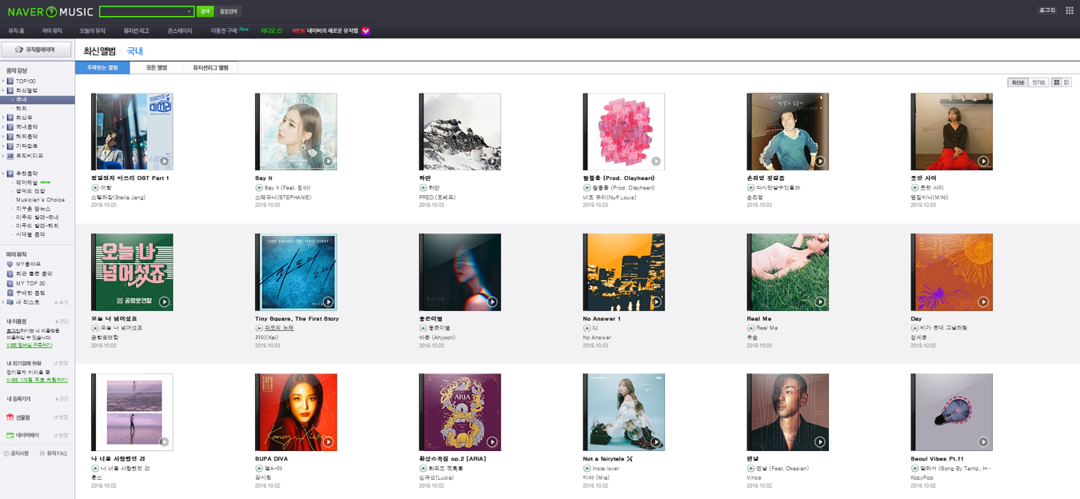Follow VIBE 1개월 무료 체험하기 link
The image size is (1080, 499).
click(x=37, y=381)
